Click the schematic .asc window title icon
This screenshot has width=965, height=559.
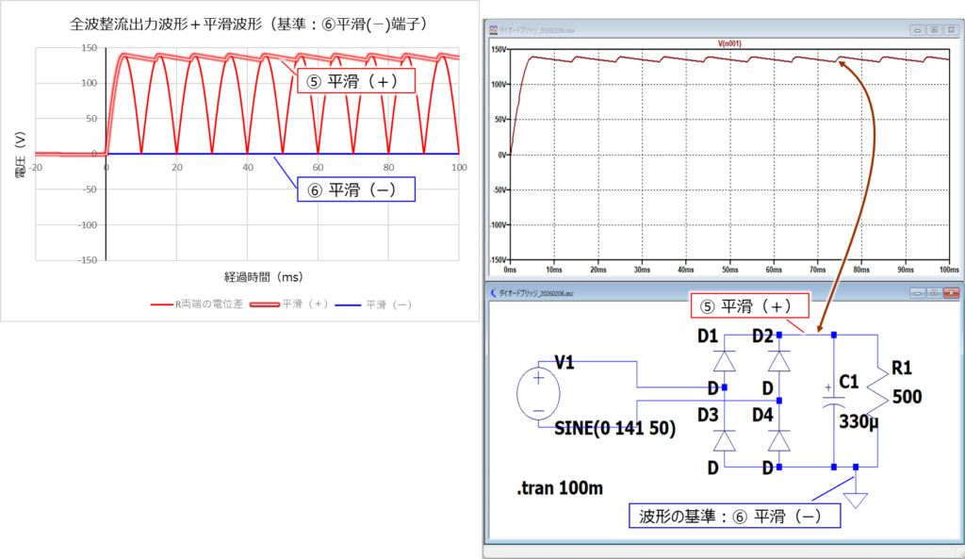[493, 291]
